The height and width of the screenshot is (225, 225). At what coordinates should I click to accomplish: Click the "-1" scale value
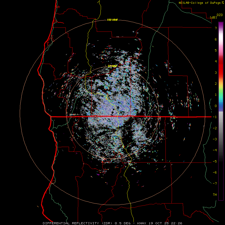(215, 117)
